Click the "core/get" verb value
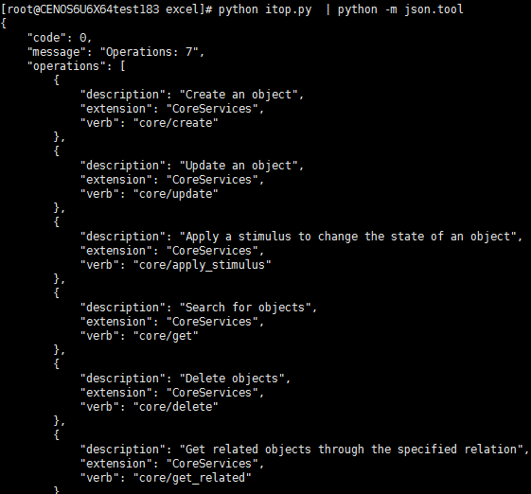This screenshot has height=494, width=531. click(166, 336)
